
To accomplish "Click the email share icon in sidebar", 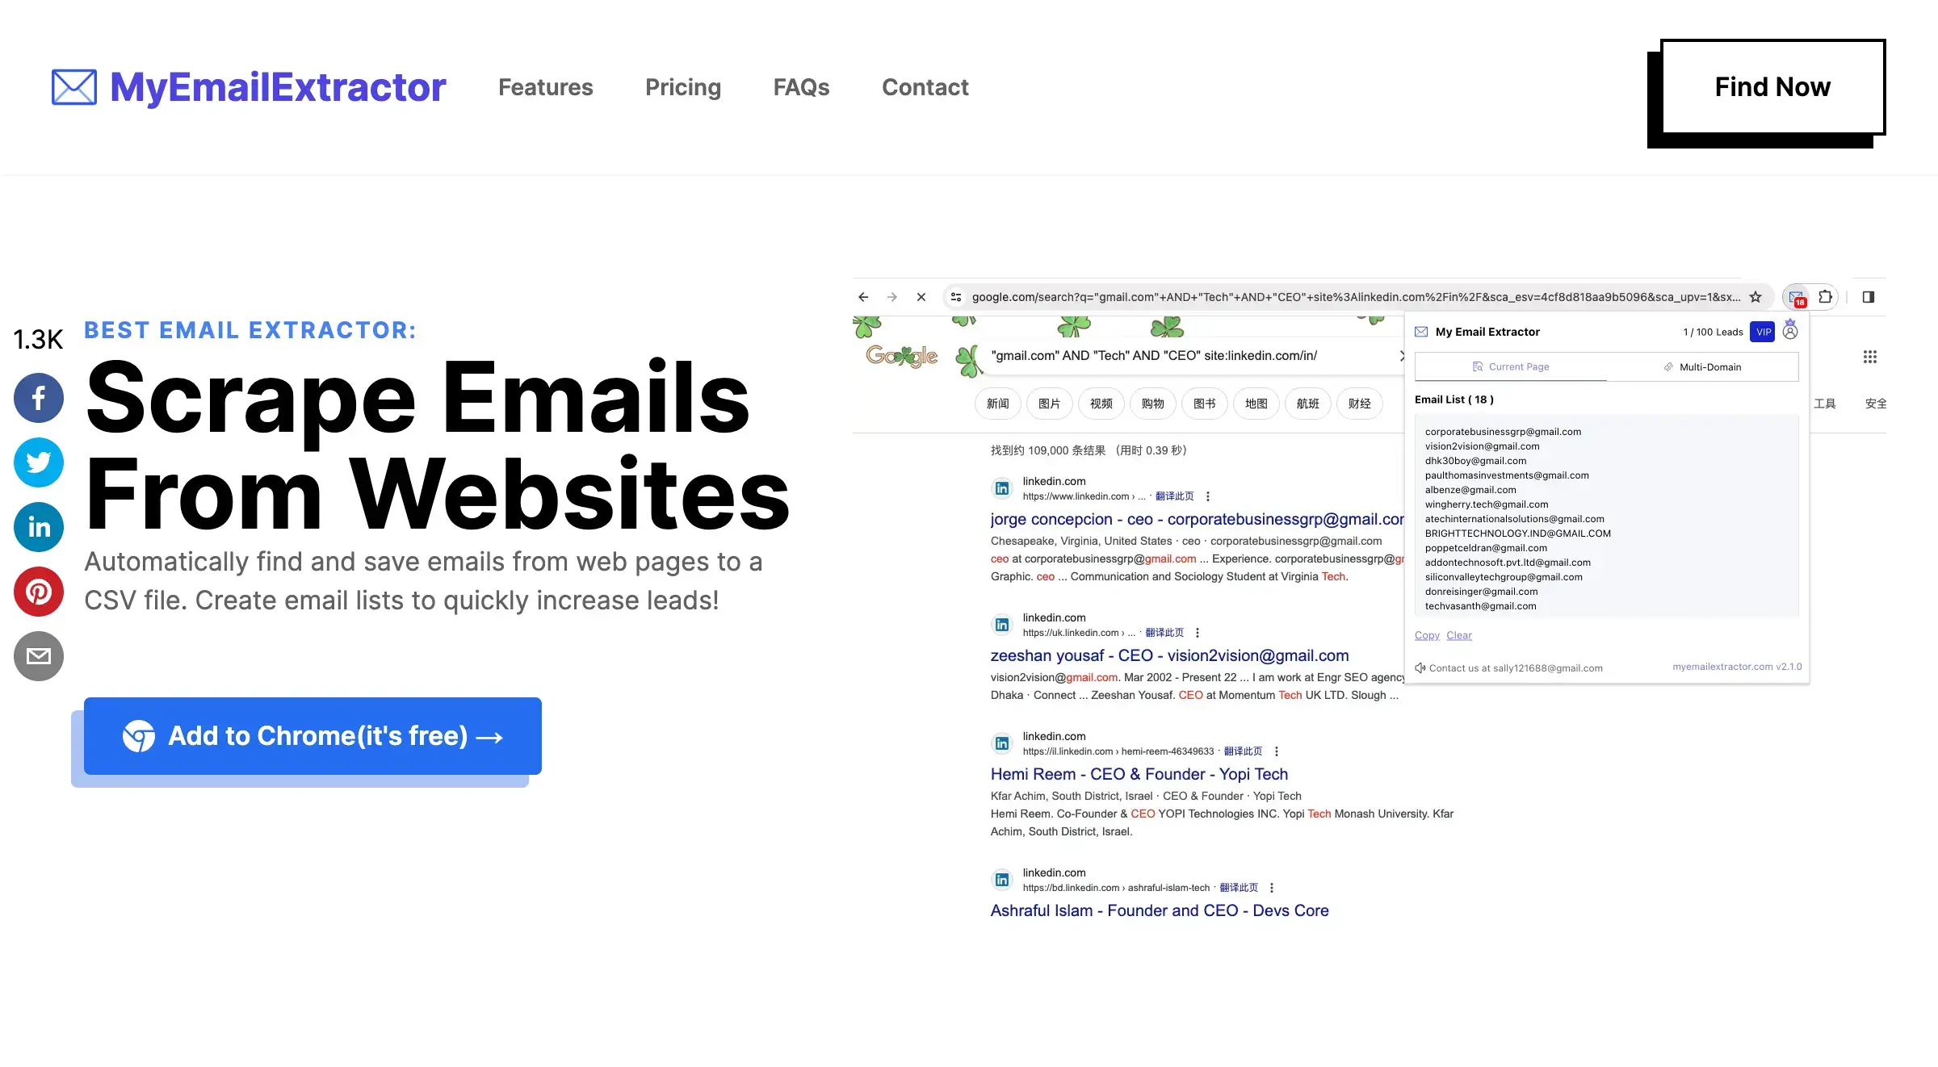I will pos(38,655).
